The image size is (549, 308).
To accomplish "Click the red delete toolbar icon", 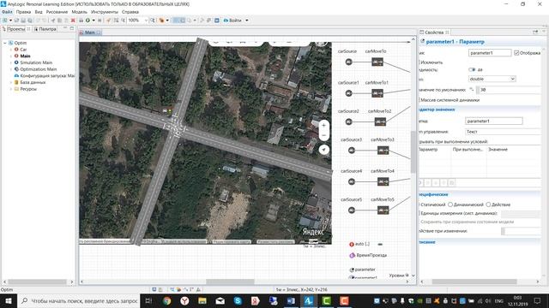I will click(x=73, y=21).
